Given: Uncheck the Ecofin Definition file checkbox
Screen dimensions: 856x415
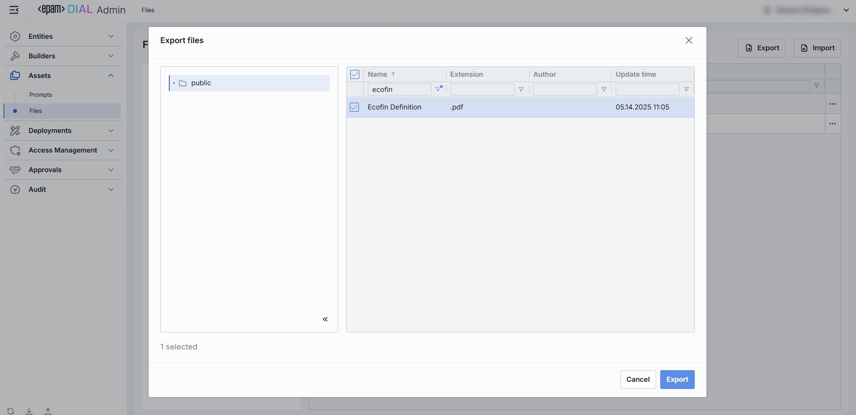Looking at the screenshot, I should click(354, 107).
